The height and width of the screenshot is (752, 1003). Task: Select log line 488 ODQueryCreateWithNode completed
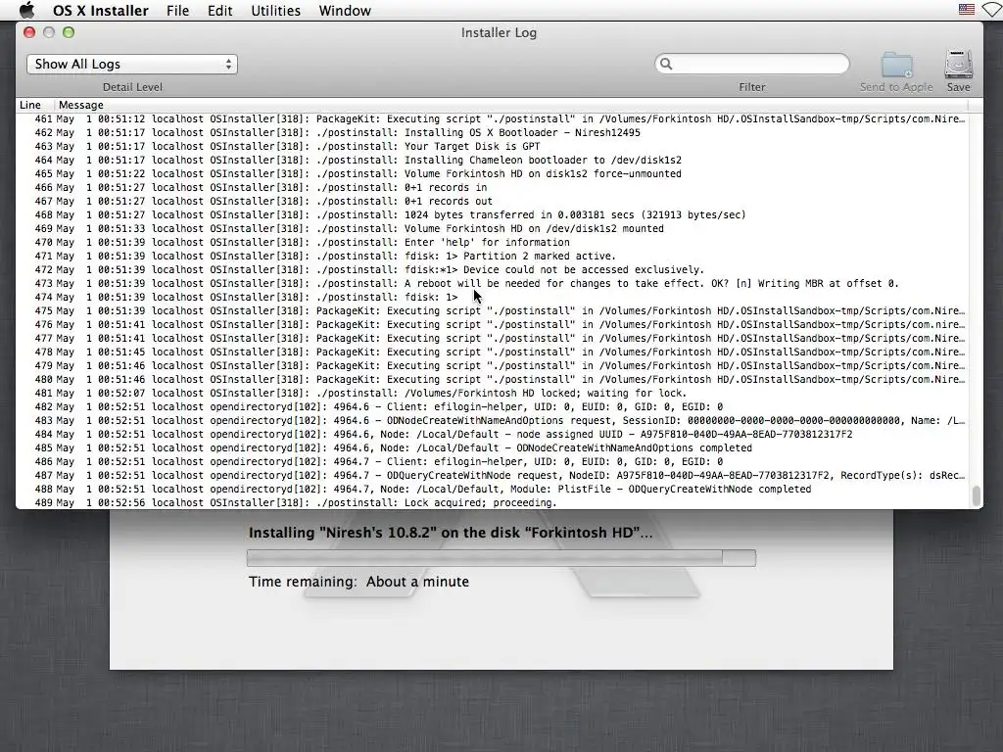point(492,490)
